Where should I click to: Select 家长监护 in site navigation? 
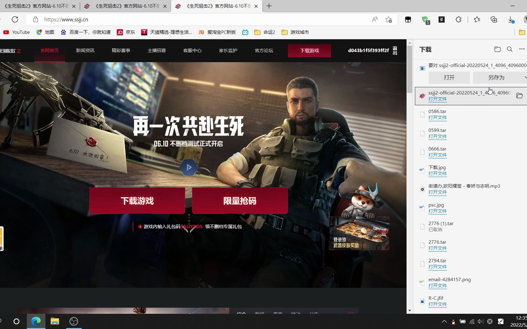click(228, 50)
